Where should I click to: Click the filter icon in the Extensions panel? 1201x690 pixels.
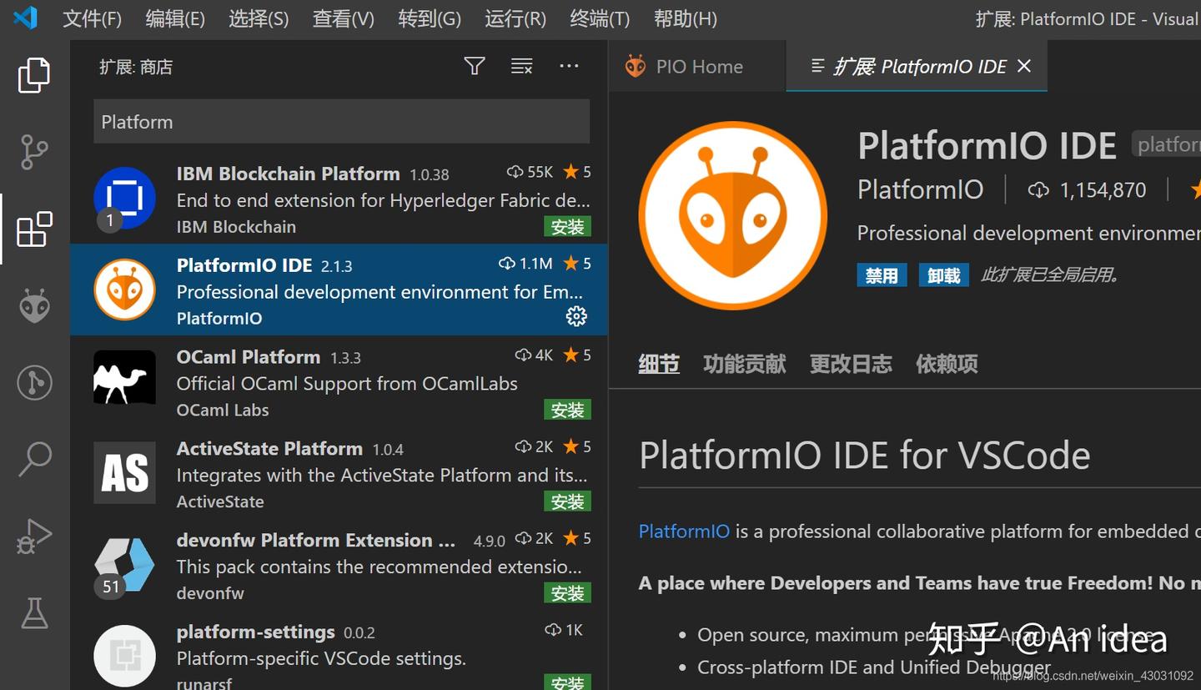(474, 66)
